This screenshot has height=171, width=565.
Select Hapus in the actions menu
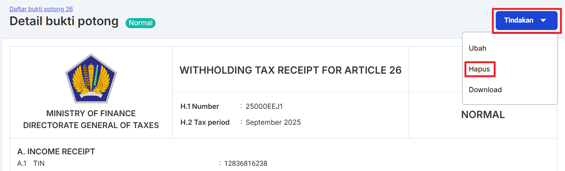479,69
